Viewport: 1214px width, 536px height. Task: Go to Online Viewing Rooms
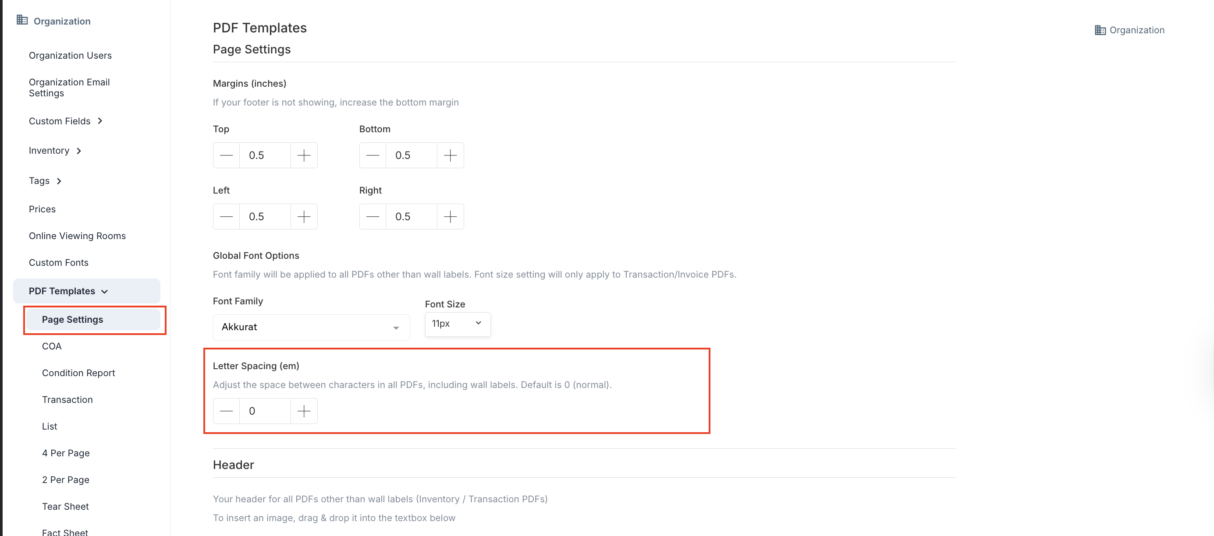coord(77,236)
